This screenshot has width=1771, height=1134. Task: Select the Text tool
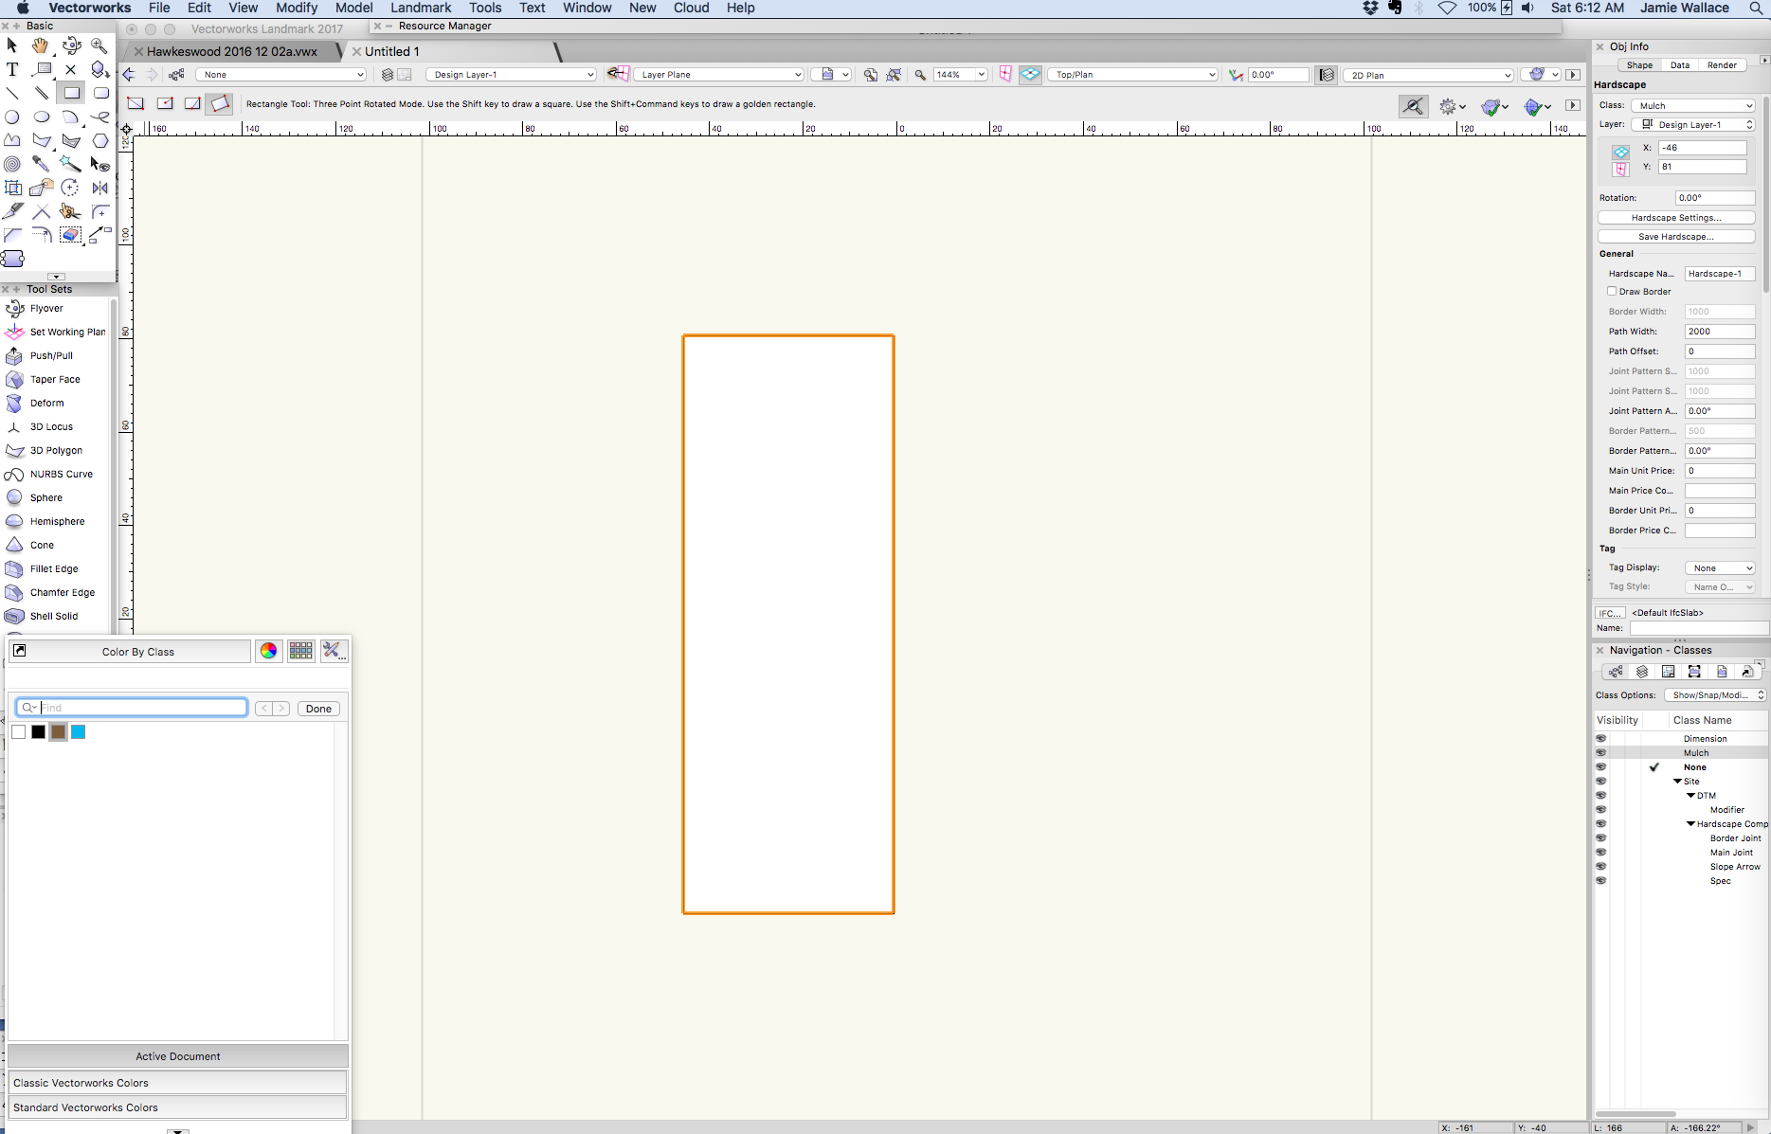coord(12,69)
